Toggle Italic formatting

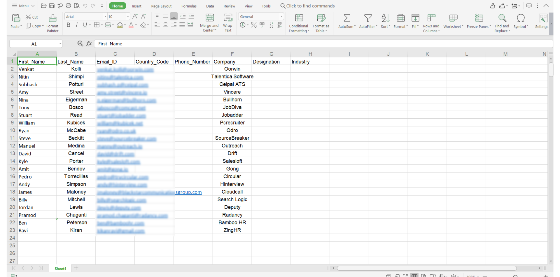(x=76, y=25)
